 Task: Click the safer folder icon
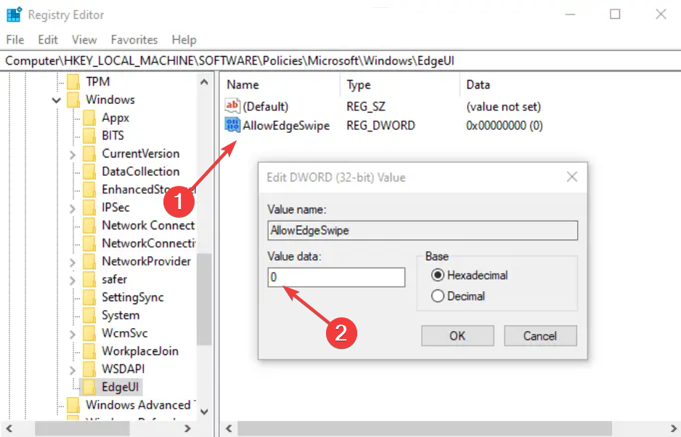coord(89,279)
